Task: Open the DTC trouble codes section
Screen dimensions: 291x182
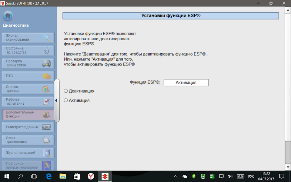Action: [x=28, y=76]
